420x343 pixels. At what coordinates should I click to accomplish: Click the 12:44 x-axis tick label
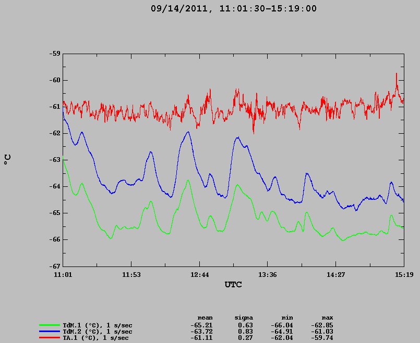[x=199, y=275]
